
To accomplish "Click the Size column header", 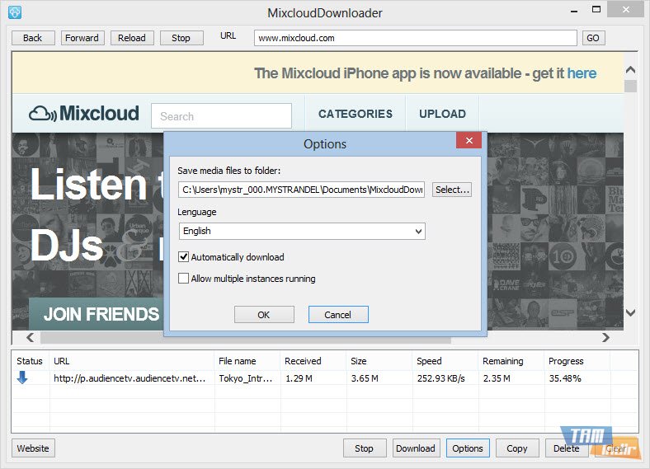I will [379, 361].
